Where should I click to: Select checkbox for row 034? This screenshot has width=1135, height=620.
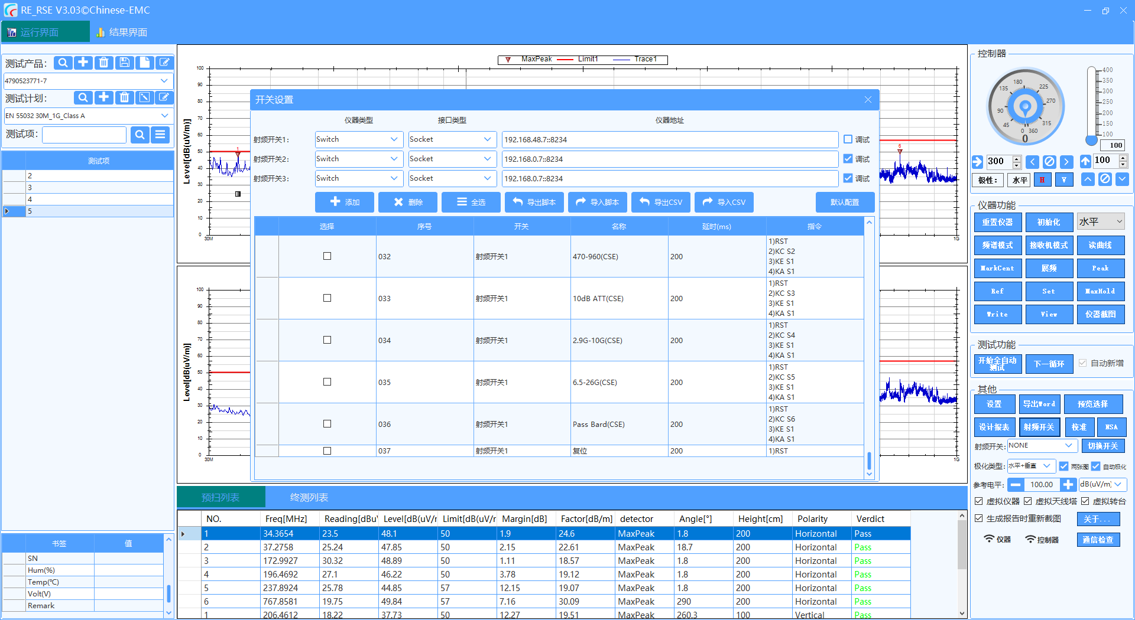pos(327,340)
